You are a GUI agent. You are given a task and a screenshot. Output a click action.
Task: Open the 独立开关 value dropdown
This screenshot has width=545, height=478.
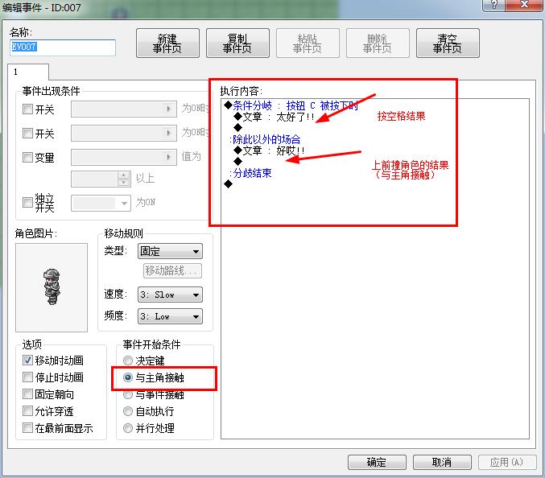pyautogui.click(x=101, y=203)
